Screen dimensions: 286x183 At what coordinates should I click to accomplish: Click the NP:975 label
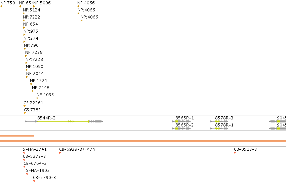pyautogui.click(x=31, y=31)
